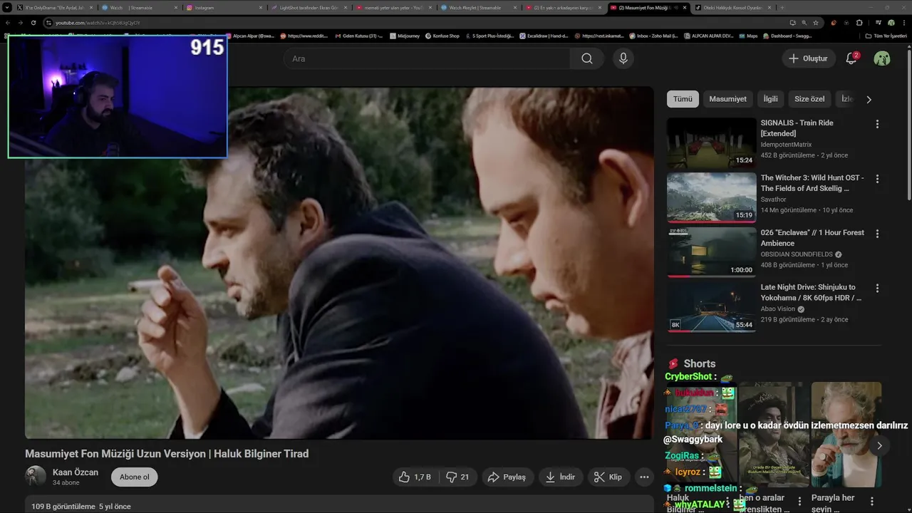Subscribe with the Abone ol button
This screenshot has width=912, height=513.
135,477
